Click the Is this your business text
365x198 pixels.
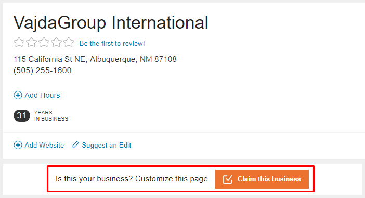click(x=94, y=179)
